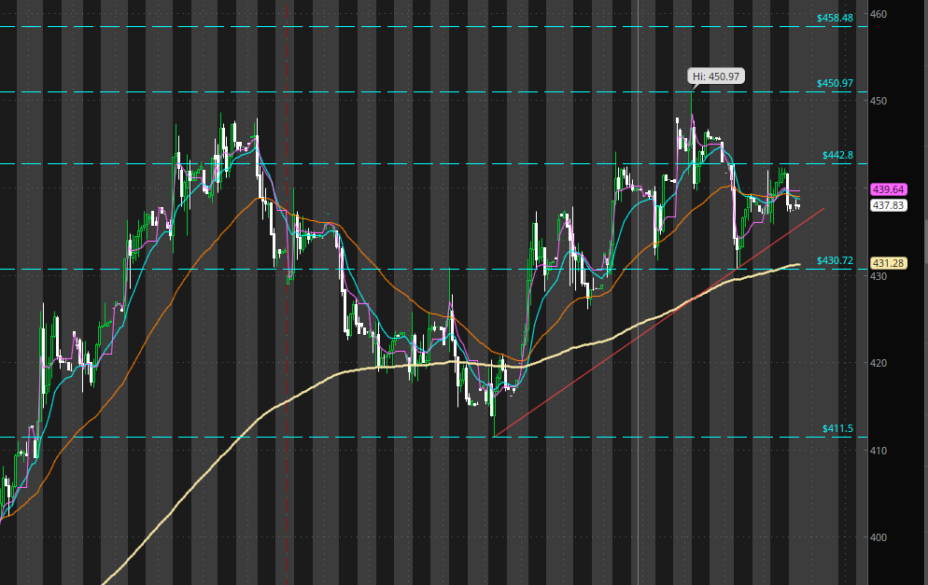The height and width of the screenshot is (585, 928).
Task: Click the $430.72 price level label
Action: point(835,260)
